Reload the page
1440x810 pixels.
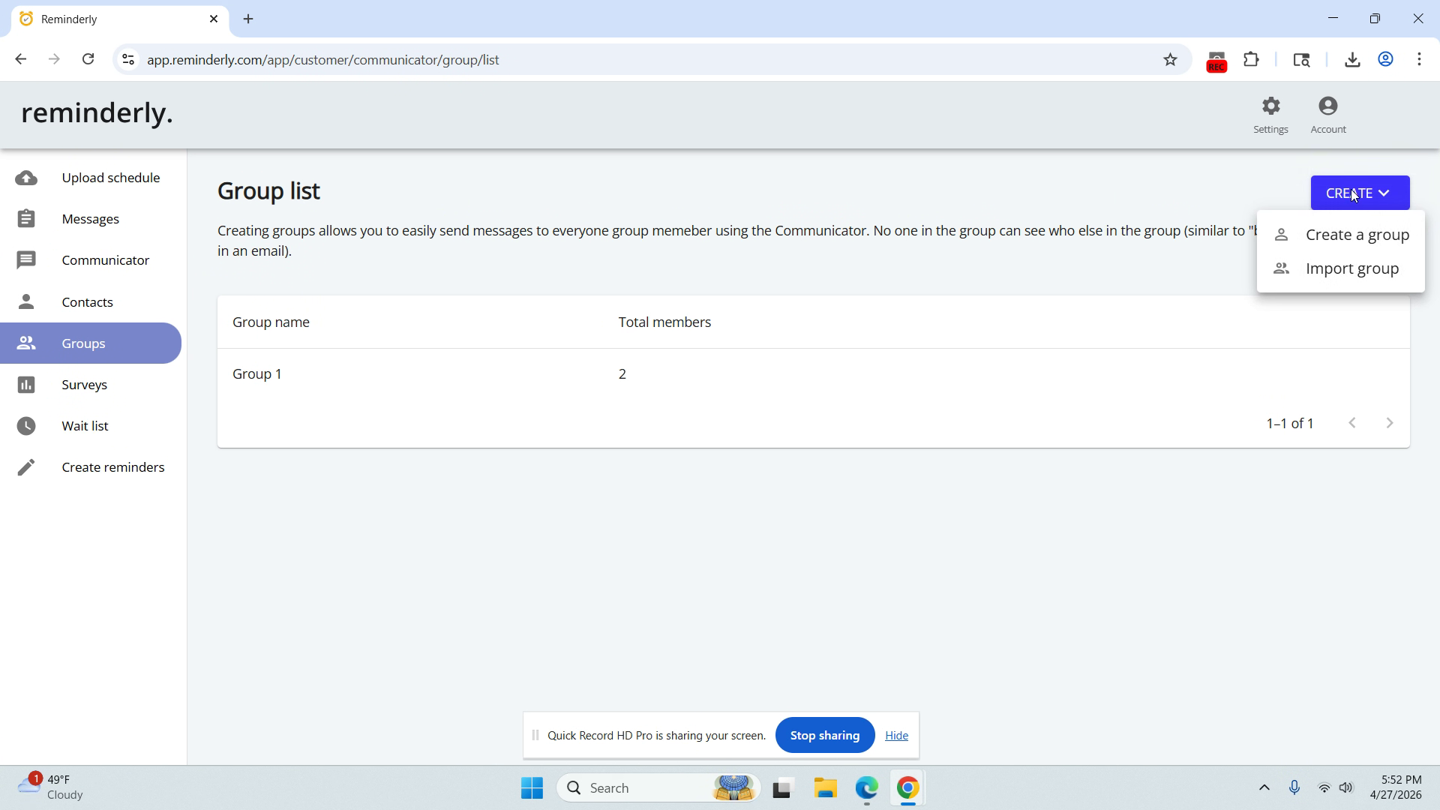click(88, 59)
